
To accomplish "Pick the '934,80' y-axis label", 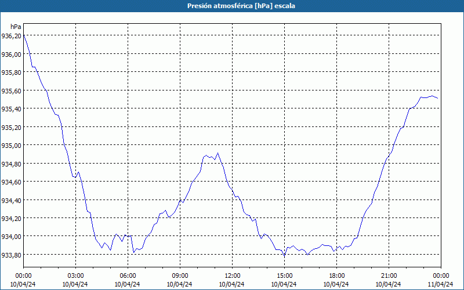I will tap(12, 164).
